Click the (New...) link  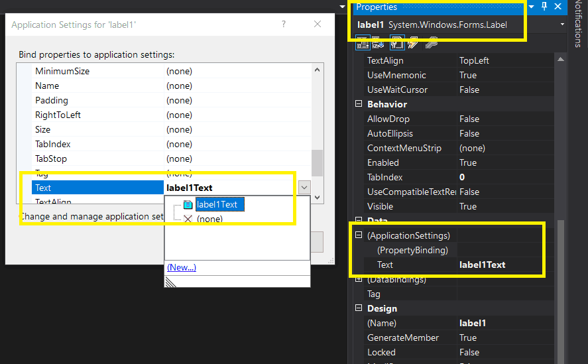pos(181,267)
